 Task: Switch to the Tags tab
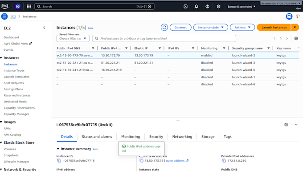tap(227, 137)
